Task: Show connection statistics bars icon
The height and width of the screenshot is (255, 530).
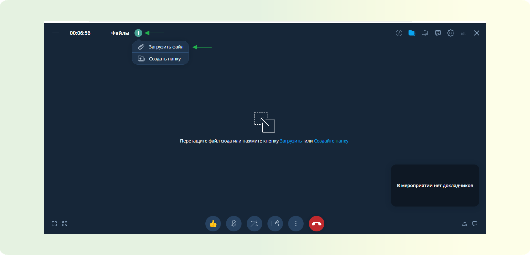Action: click(x=464, y=33)
